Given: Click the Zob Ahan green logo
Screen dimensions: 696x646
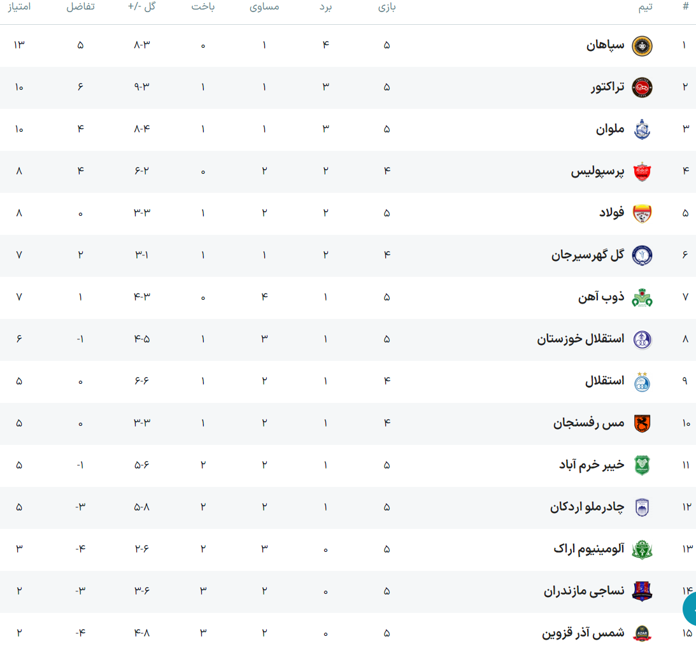Looking at the screenshot, I should pos(642,298).
